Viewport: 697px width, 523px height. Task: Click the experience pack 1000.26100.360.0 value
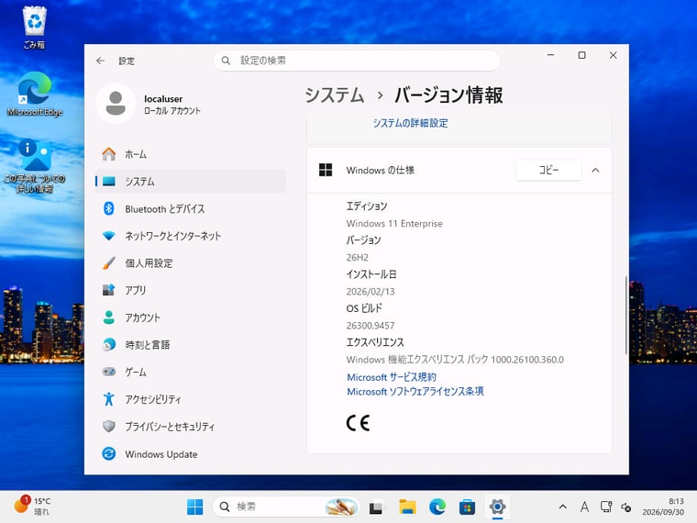pyautogui.click(x=455, y=360)
